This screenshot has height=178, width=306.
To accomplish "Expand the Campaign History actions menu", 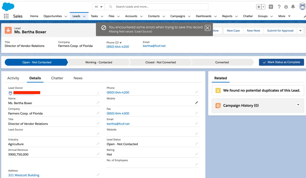I will point(298,105).
